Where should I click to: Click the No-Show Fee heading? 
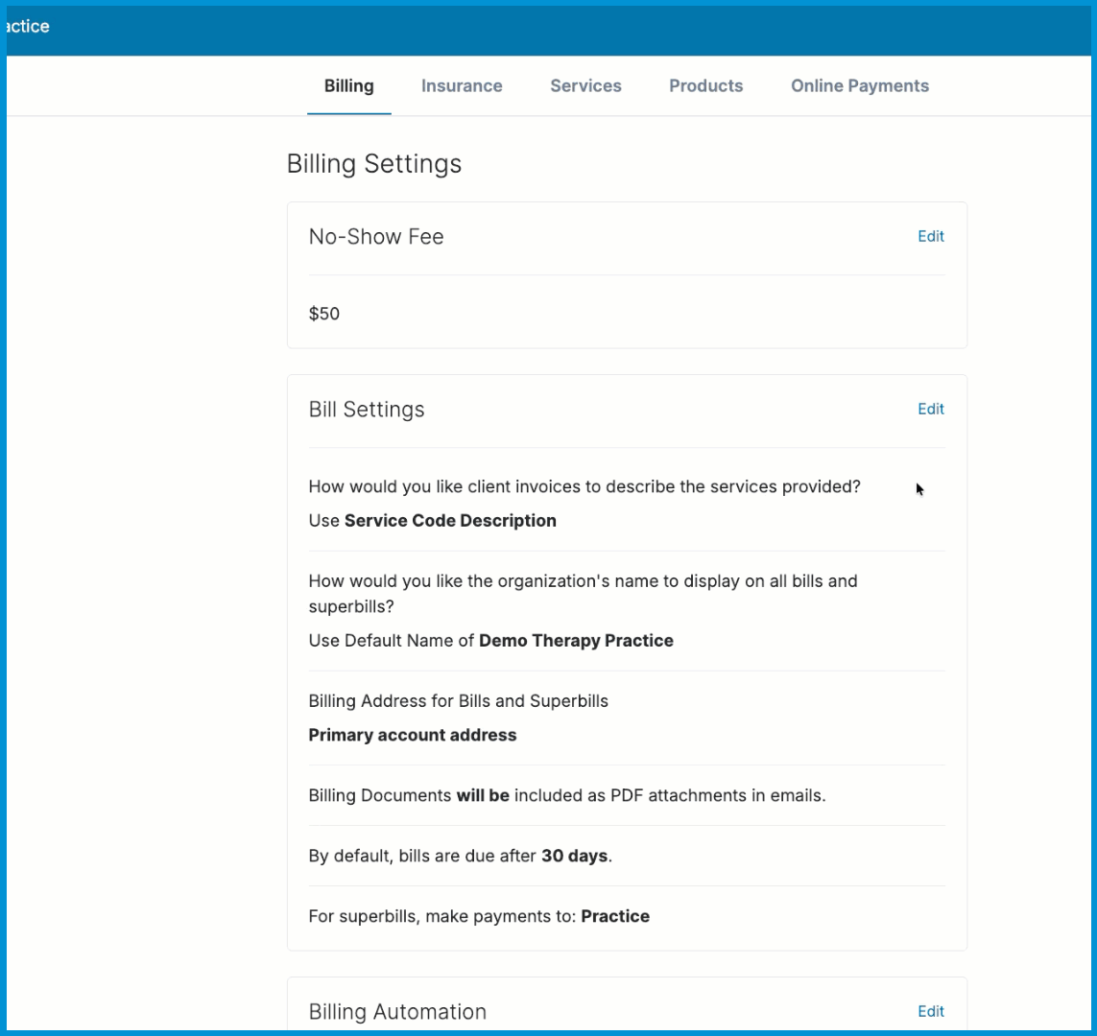[376, 237]
